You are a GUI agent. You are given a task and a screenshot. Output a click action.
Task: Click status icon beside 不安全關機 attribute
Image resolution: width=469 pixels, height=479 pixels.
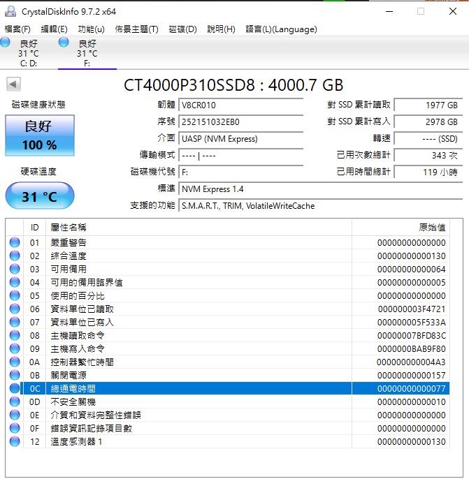coord(15,401)
